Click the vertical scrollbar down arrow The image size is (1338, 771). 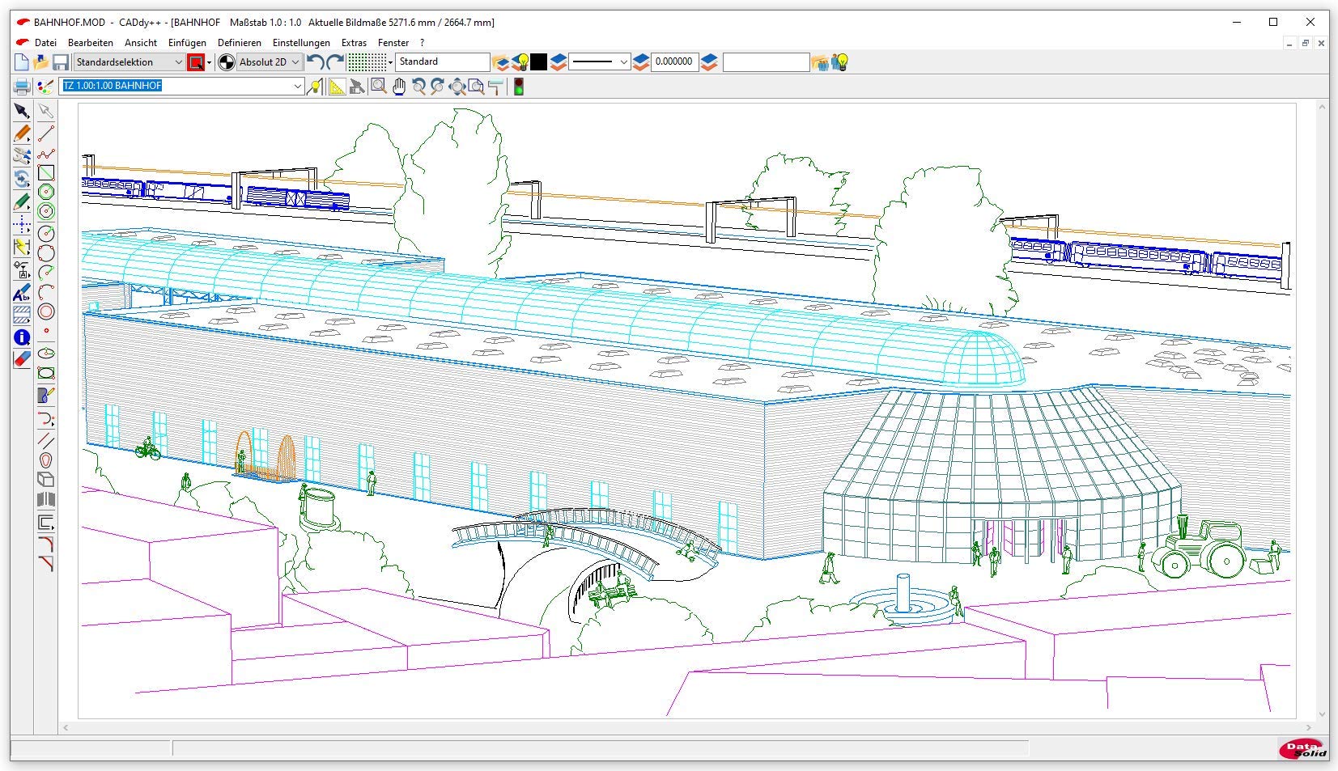coord(1323,714)
